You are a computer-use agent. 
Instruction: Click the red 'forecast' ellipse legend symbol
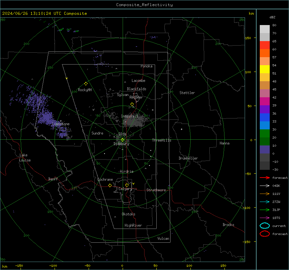click(265, 234)
